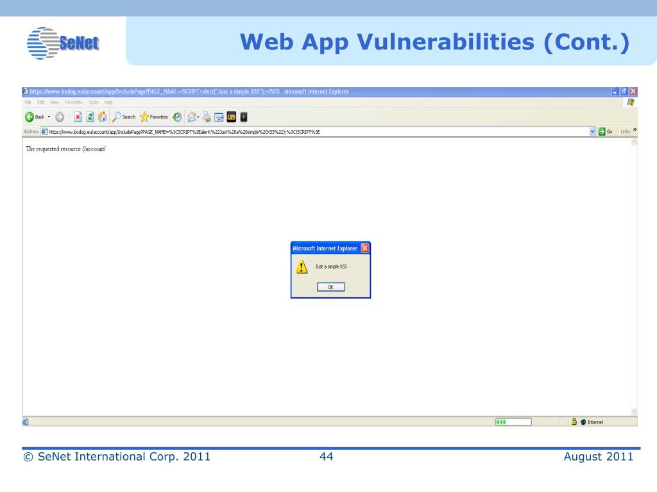Click '© SeNet International Corp. 2011' footer
The image size is (657, 492).
click(117, 456)
